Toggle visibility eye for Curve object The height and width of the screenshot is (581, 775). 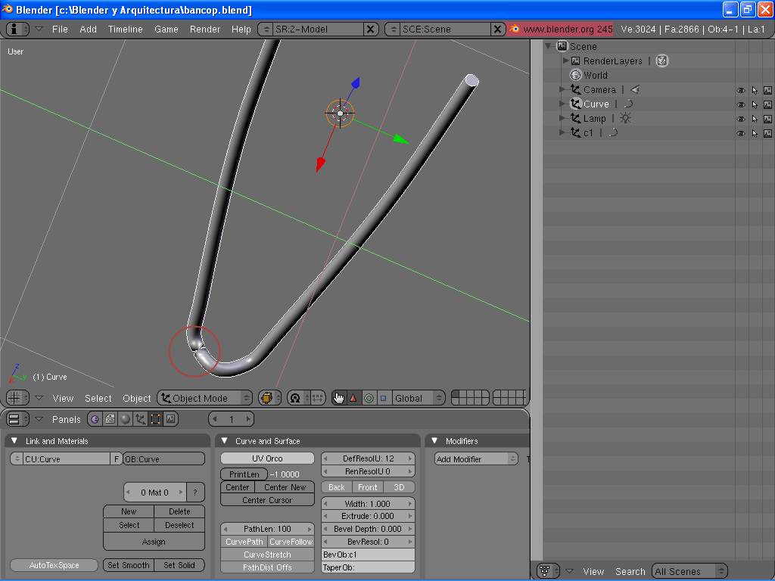coord(740,104)
